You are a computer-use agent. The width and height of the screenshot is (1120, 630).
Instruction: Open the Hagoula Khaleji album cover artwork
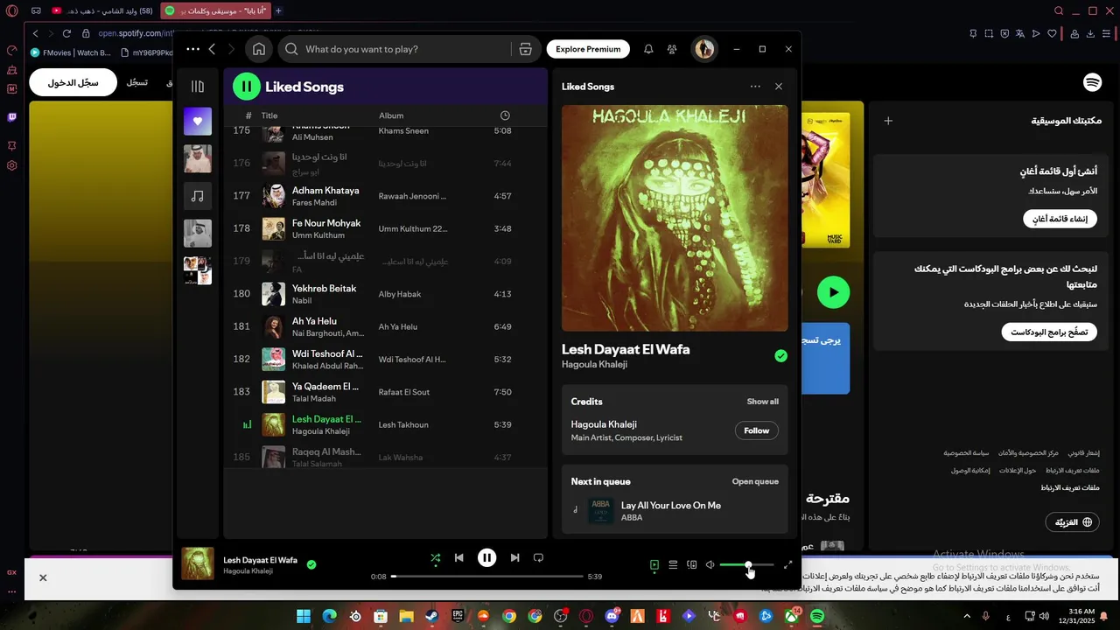tap(675, 219)
